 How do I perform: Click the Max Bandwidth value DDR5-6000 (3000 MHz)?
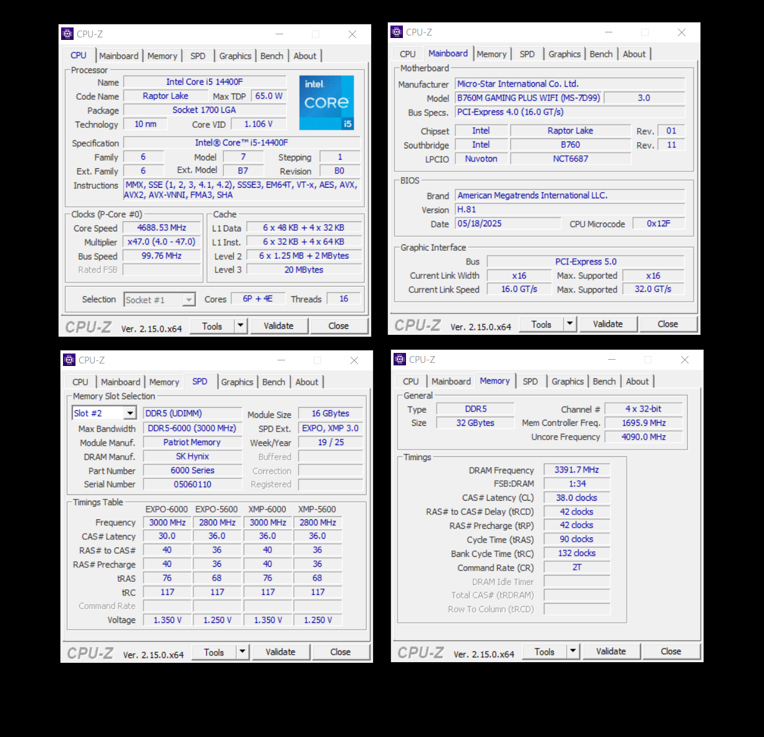192,428
